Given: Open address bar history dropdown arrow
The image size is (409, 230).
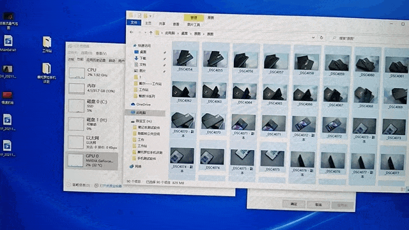Looking at the screenshot, I should tap(313, 37).
